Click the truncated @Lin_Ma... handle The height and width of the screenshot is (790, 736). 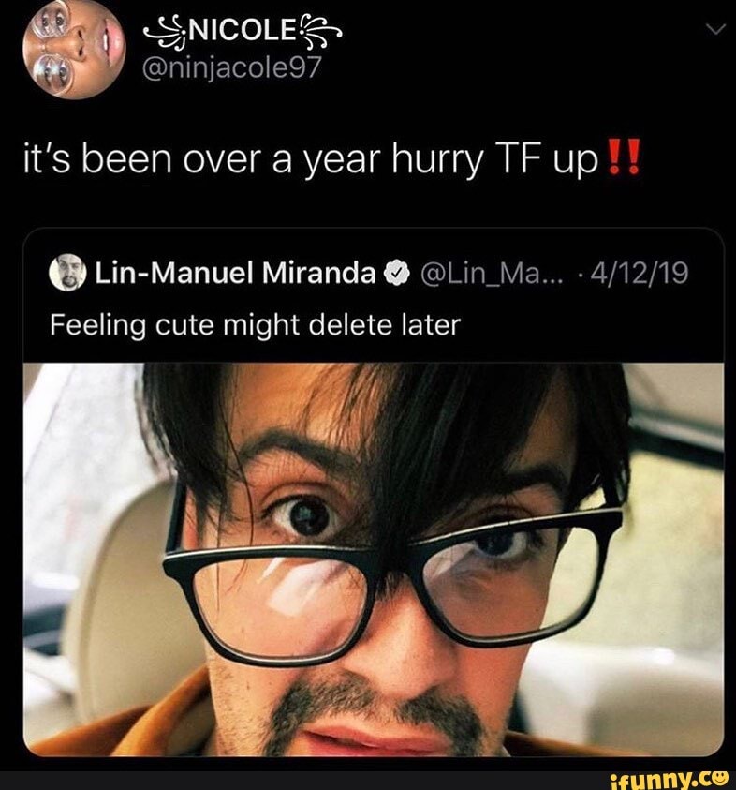(x=487, y=274)
